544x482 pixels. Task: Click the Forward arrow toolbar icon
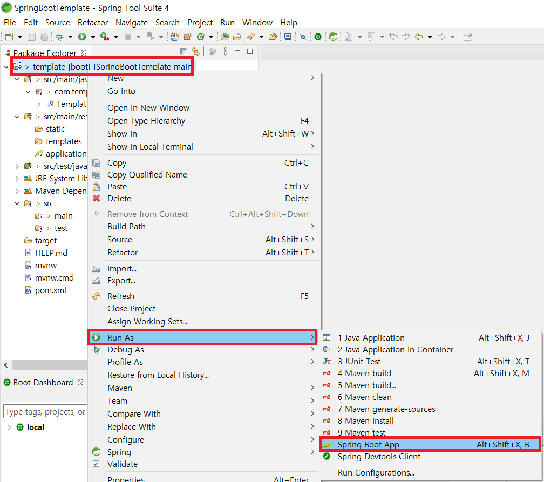click(x=441, y=37)
